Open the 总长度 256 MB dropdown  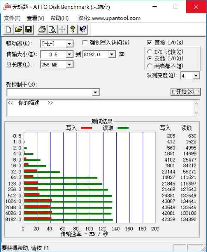(x=69, y=65)
